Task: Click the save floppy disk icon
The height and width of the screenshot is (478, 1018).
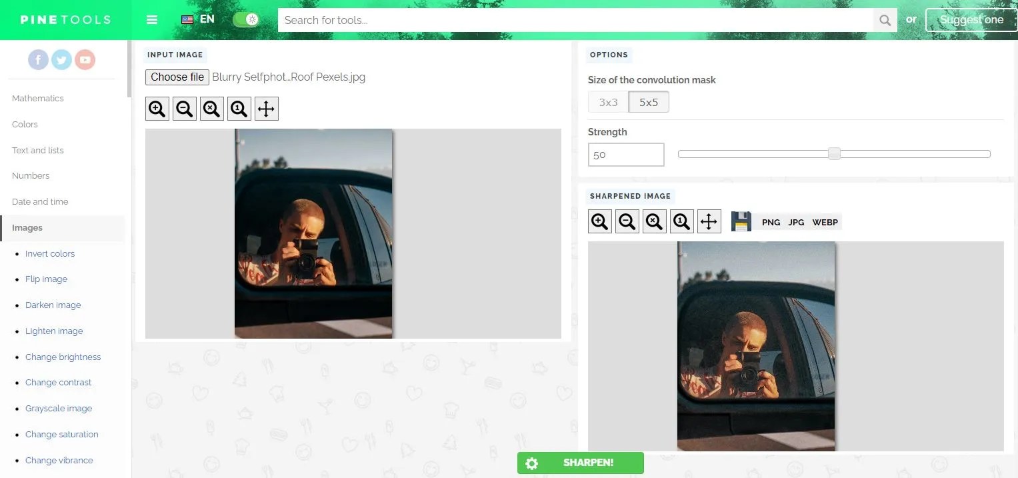Action: coord(741,221)
